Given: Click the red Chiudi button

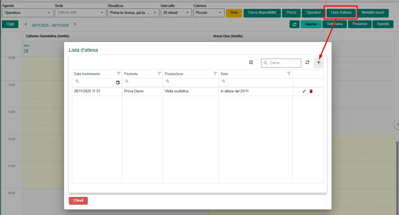Looking at the screenshot, I should [78, 201].
